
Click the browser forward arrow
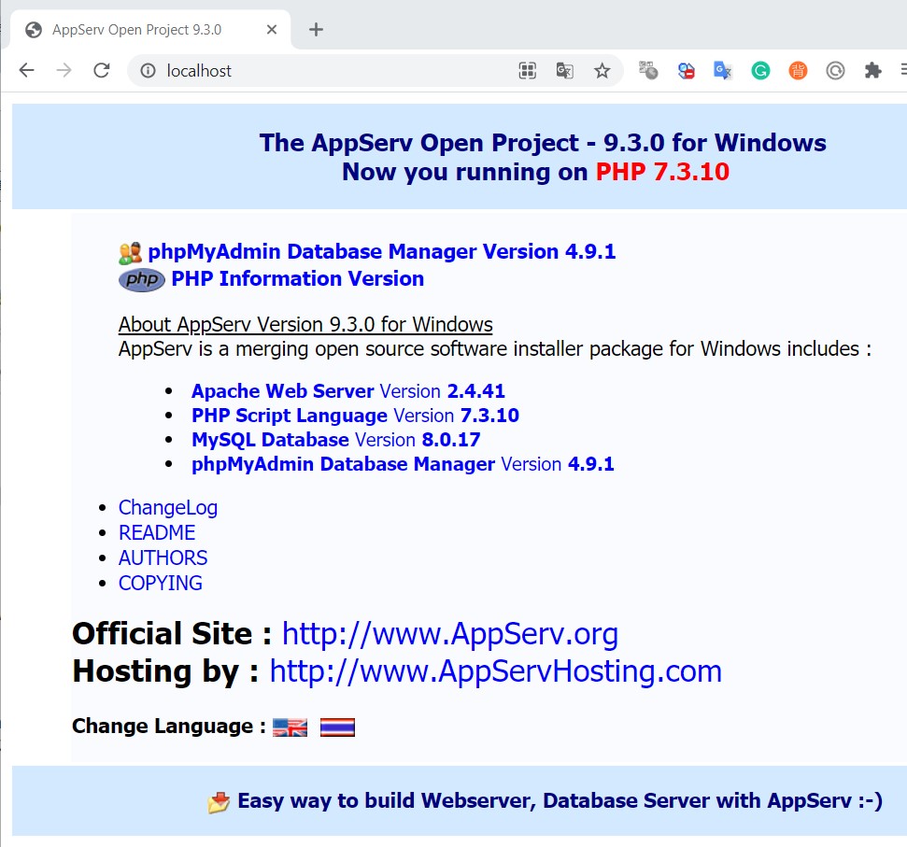[64, 71]
